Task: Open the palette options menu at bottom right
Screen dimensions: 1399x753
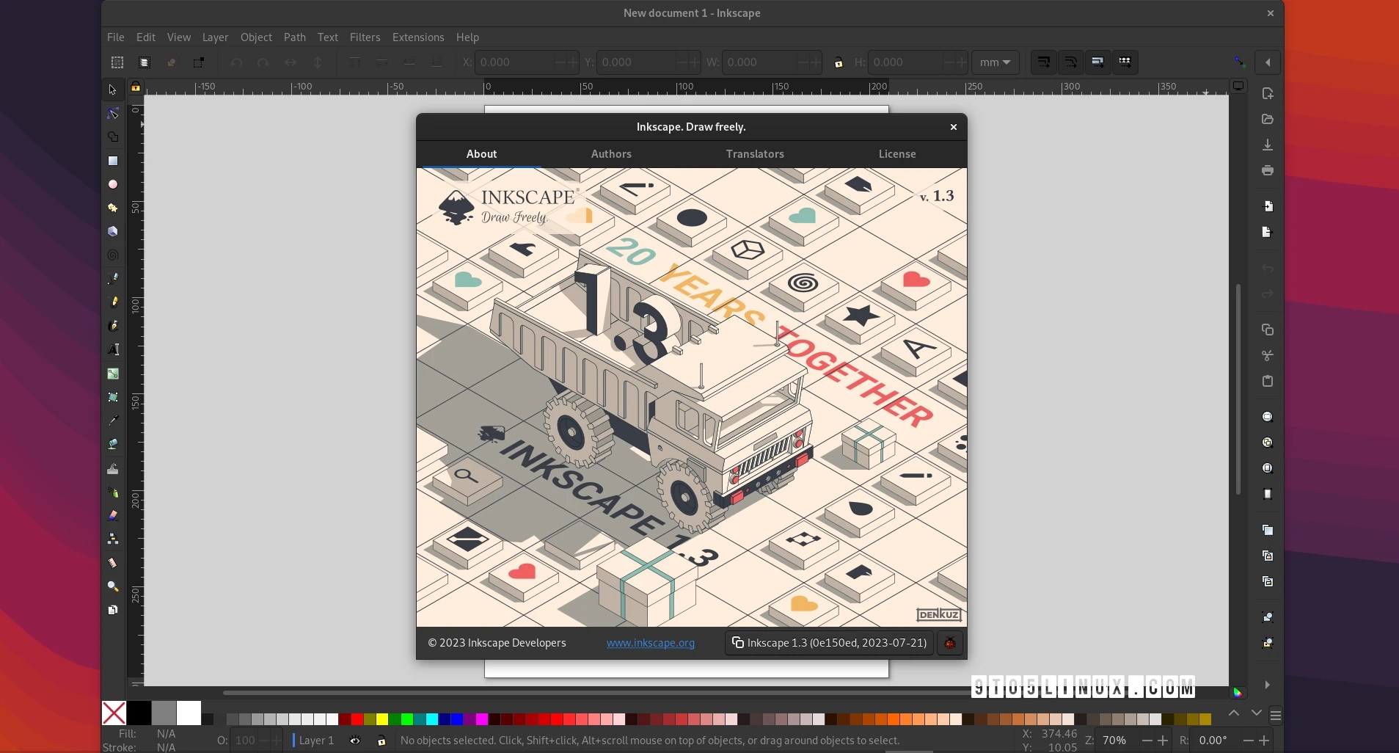Action: [1276, 713]
